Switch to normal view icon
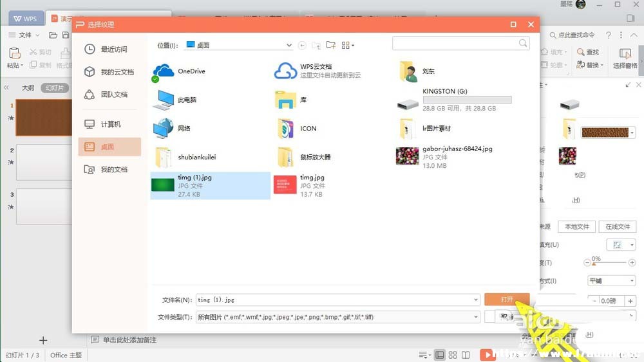Viewport: 644px width, 362px height. [439, 355]
